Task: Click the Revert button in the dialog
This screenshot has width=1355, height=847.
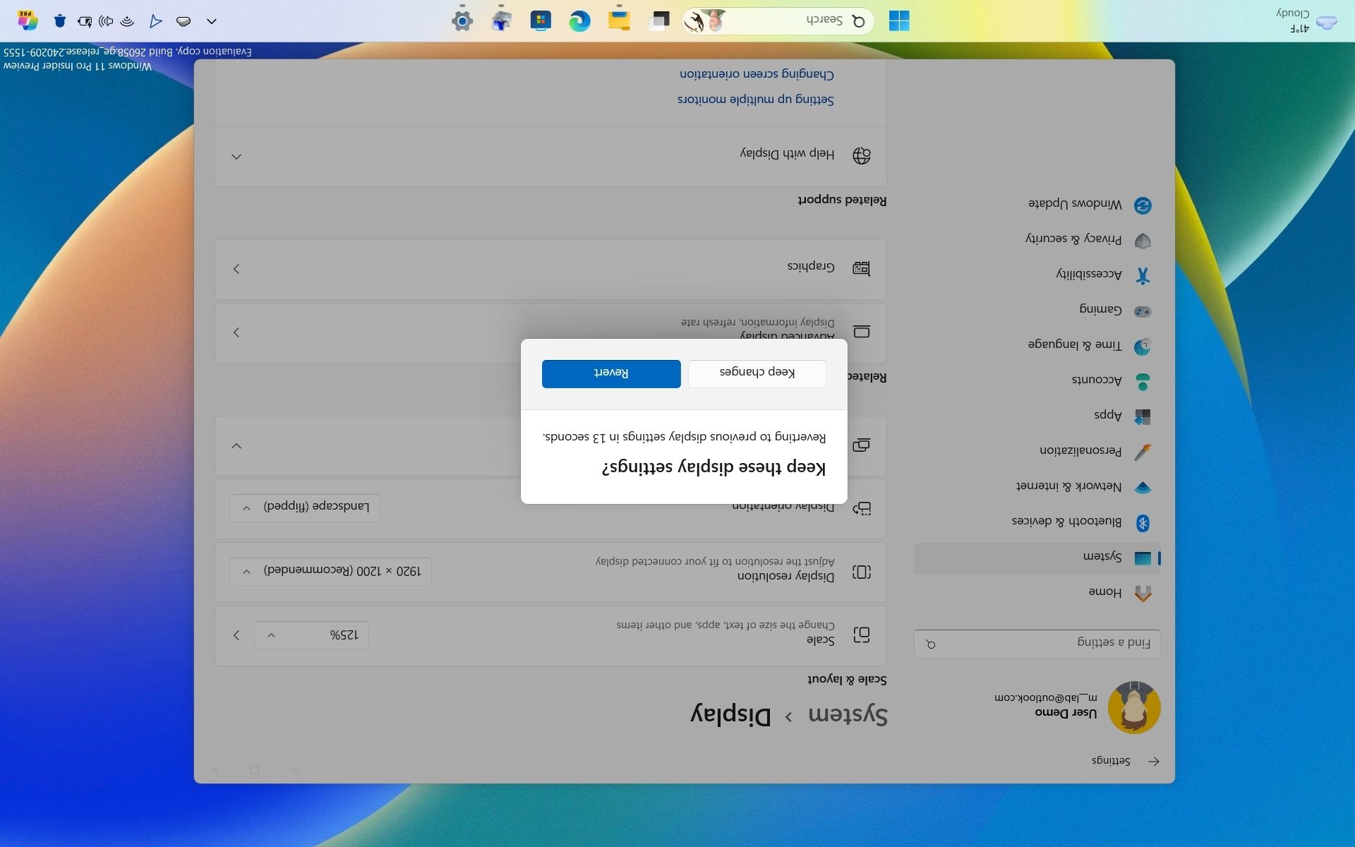Action: [611, 373]
